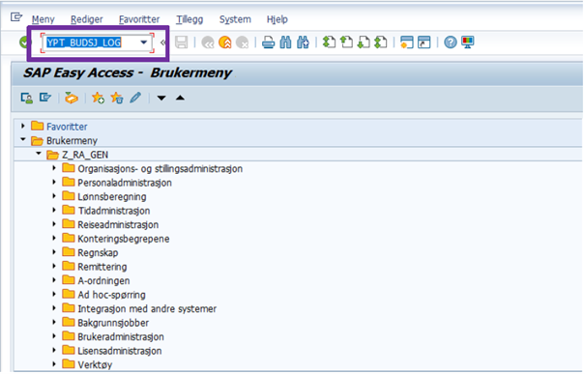Expand Organisasjons- og stillingsadministrasjon folder
Viewport: 585px width, 374px height.
(54, 168)
